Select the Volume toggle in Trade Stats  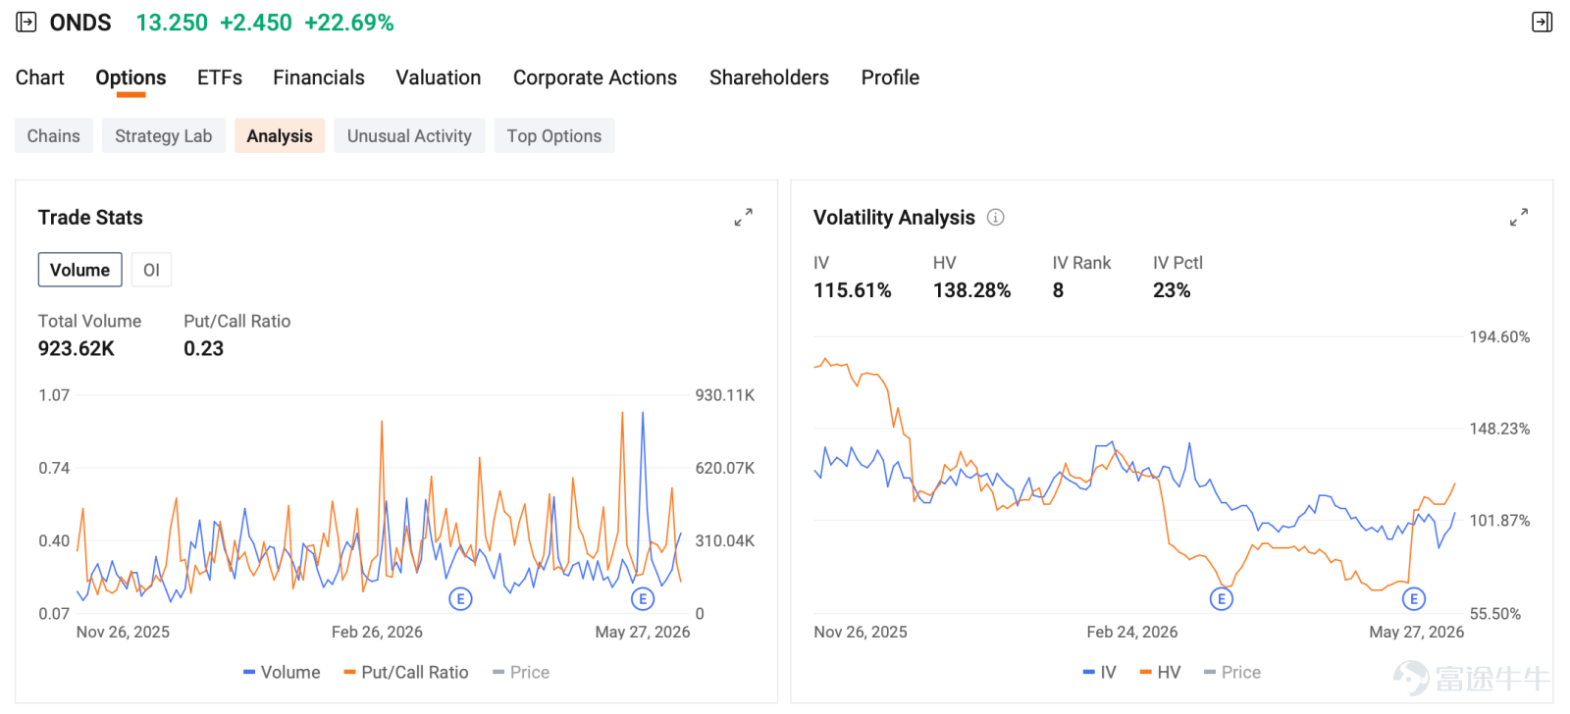coord(80,270)
